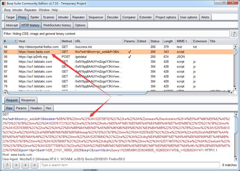Viewport: 240px width, 171px height.
Task: Select row 92 https://www.baidu.com
Action: coord(118,52)
